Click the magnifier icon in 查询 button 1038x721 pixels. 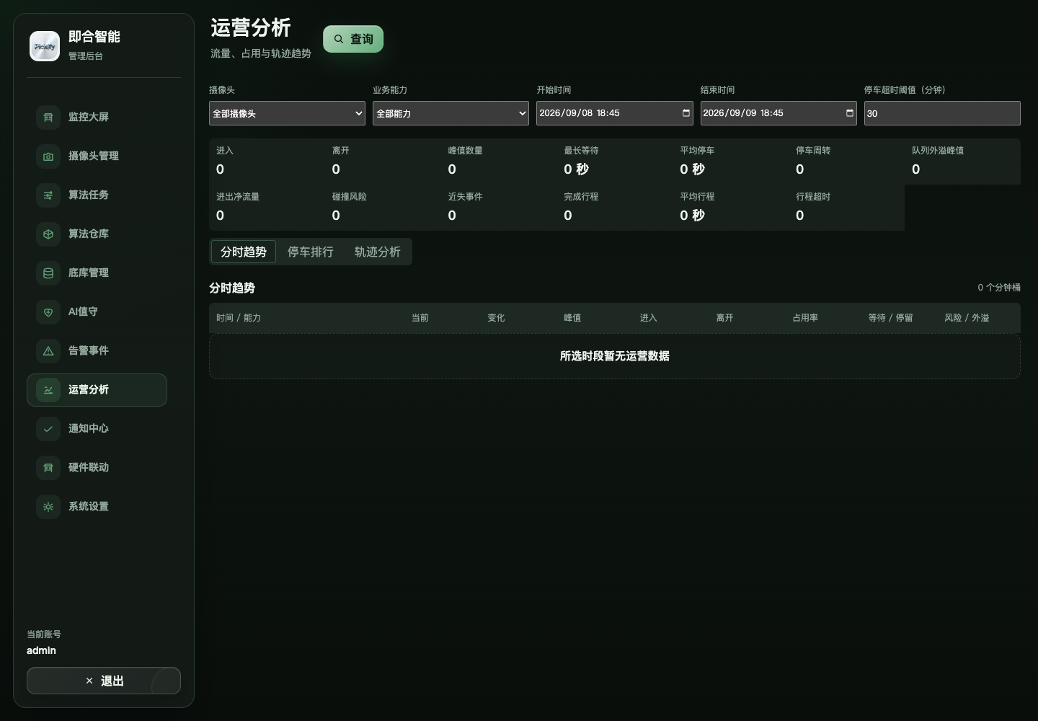pyautogui.click(x=338, y=39)
